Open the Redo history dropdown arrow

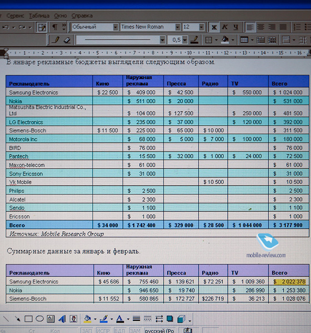tap(30, 27)
